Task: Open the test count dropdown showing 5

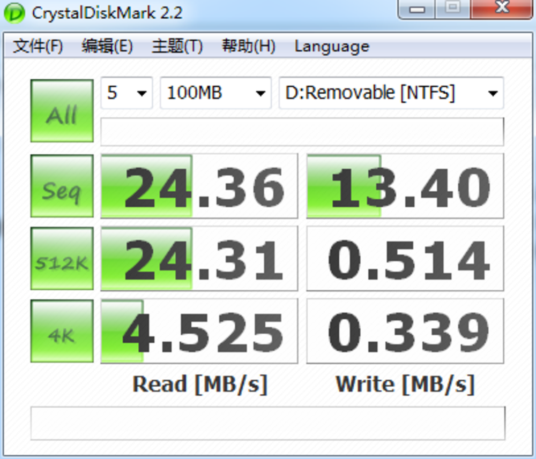Action: pos(126,93)
